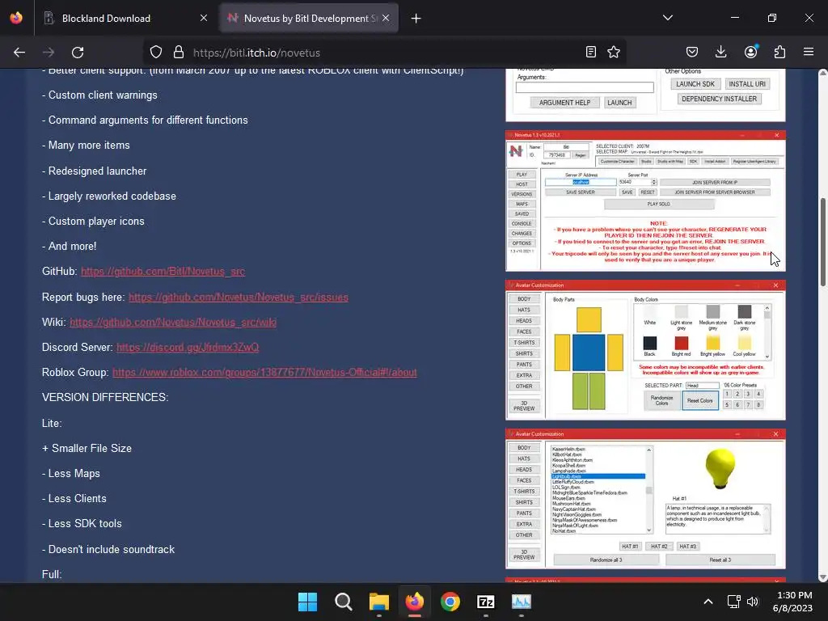The height and width of the screenshot is (621, 828).
Task: Close the Novetus by Bitl Development tab
Action: (x=386, y=18)
